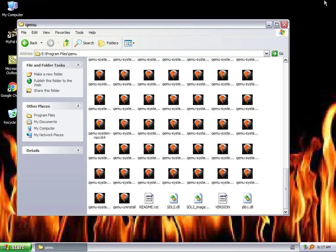Image resolution: width=336 pixels, height=252 pixels.
Task: Select the zlib1.dll file icon
Action: (247, 198)
